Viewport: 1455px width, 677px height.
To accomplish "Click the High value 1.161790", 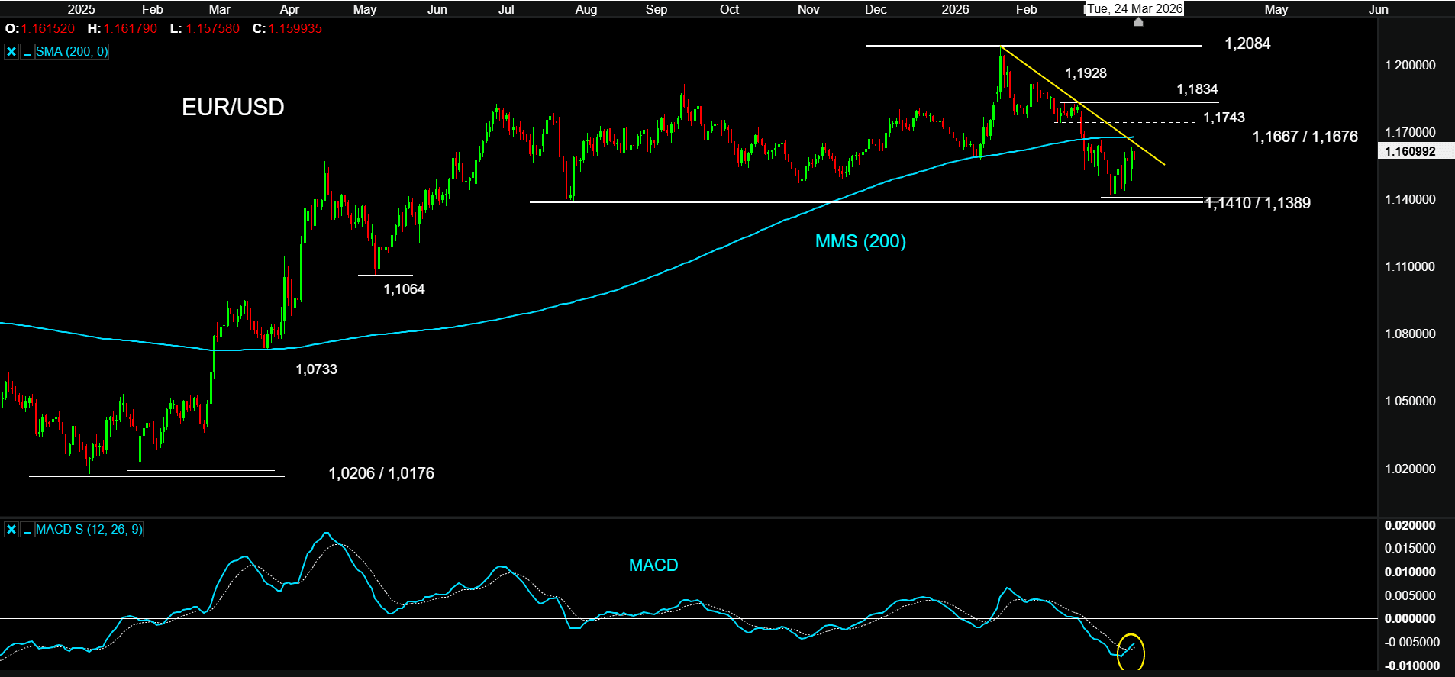I will [131, 29].
